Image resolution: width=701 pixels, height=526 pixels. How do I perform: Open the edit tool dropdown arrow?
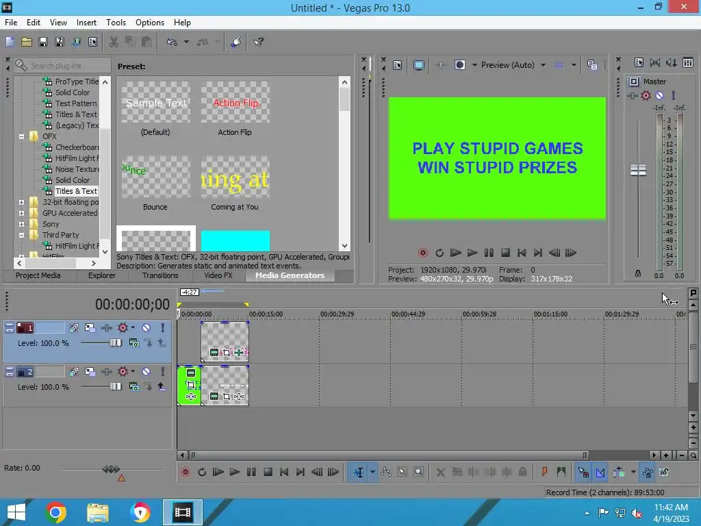(372, 472)
